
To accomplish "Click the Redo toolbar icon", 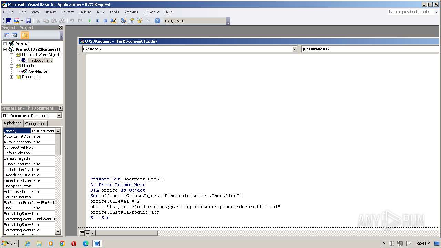I will coord(80,21).
